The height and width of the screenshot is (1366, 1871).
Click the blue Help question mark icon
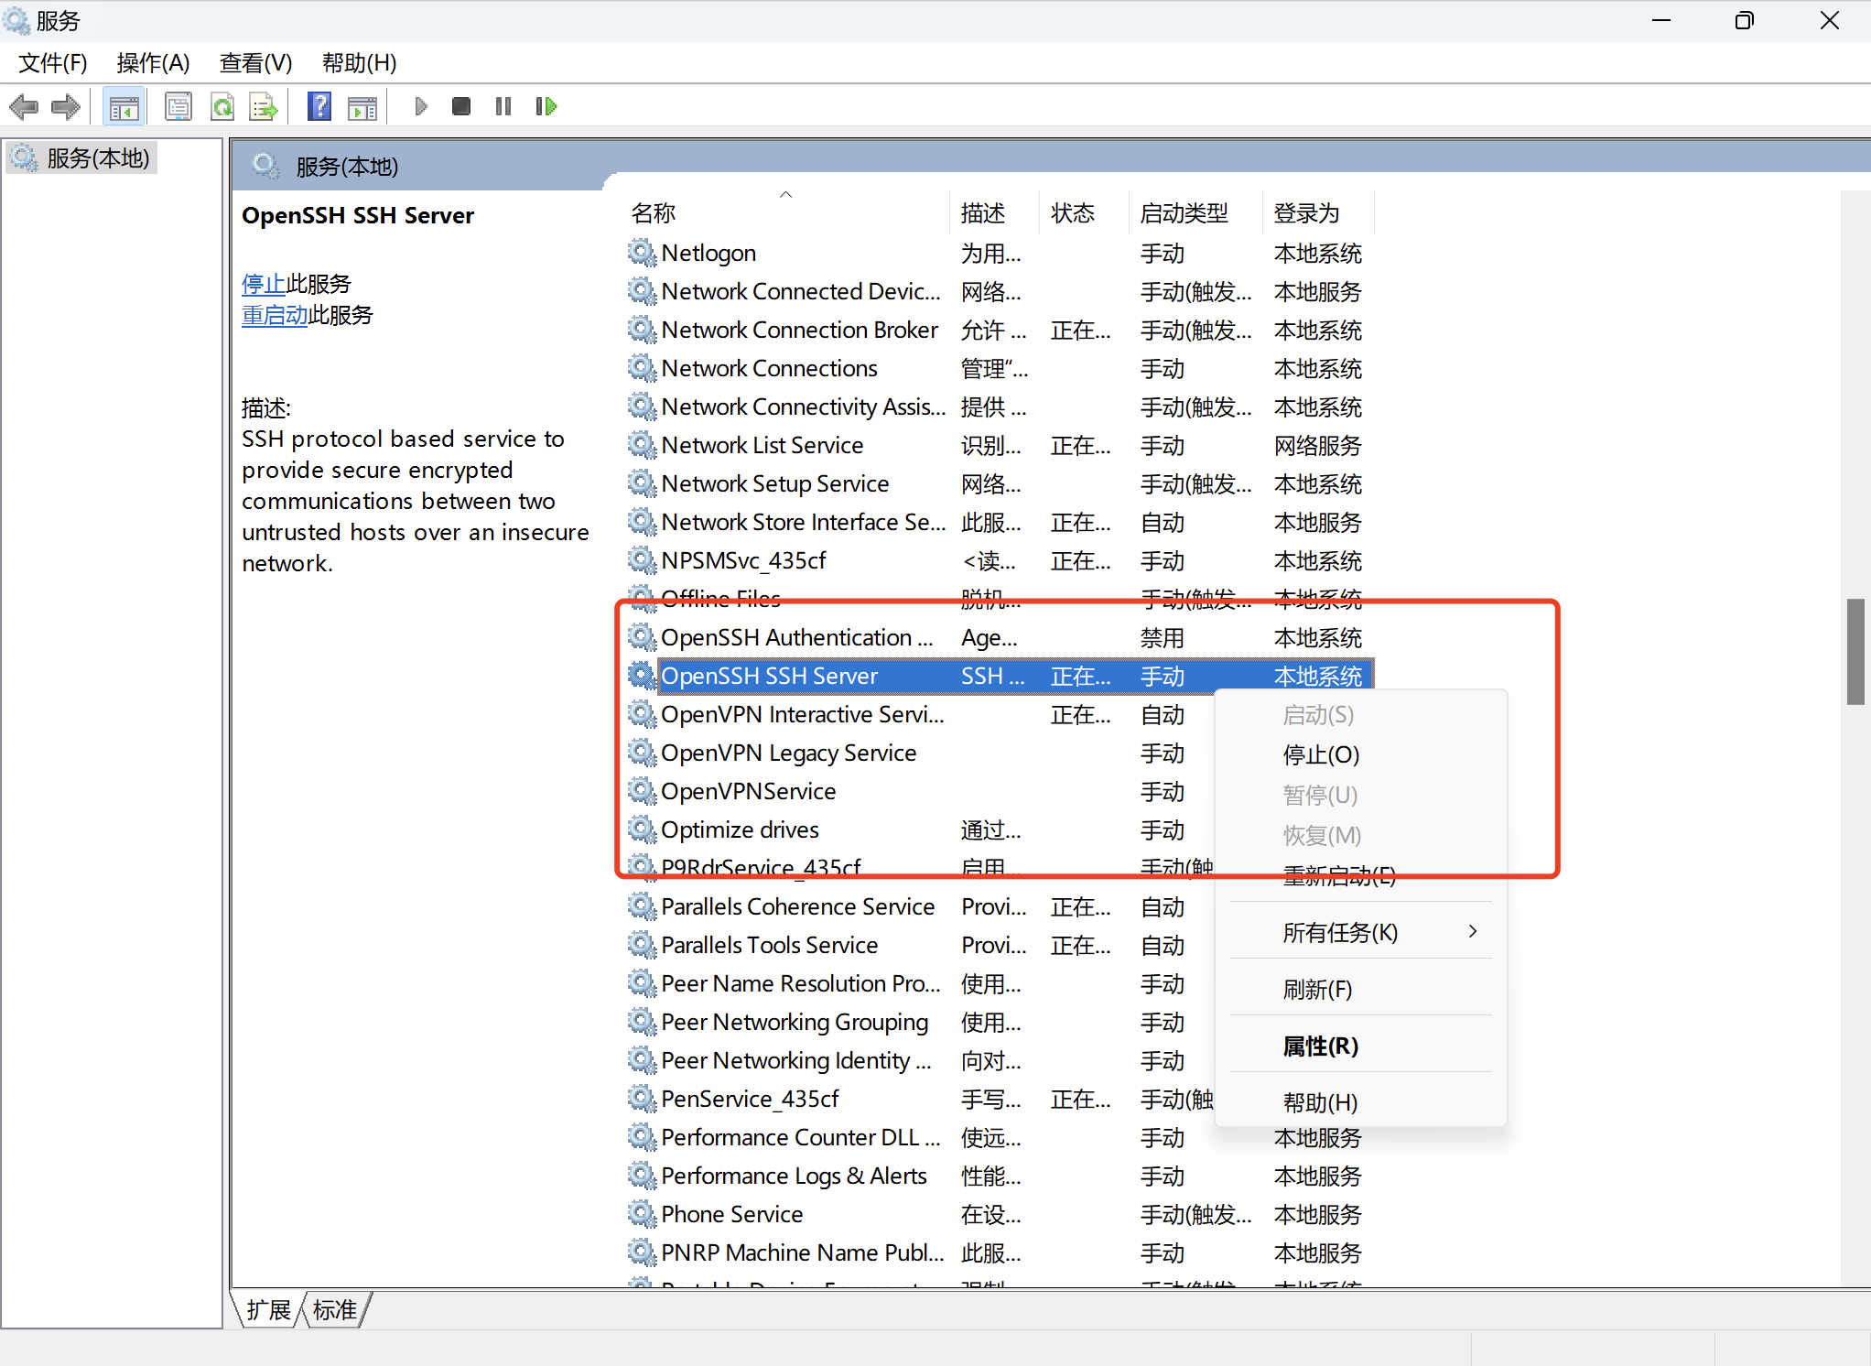pos(319,107)
